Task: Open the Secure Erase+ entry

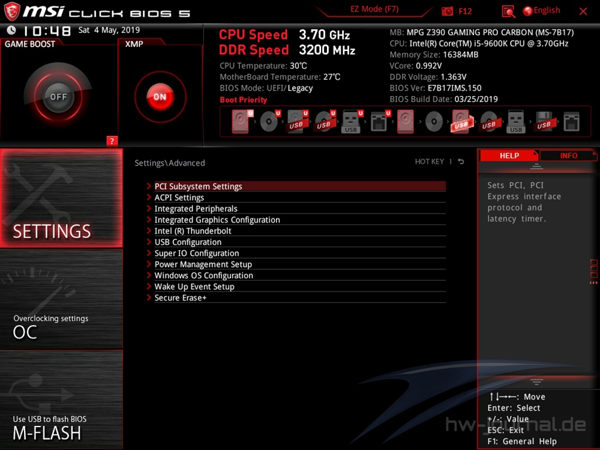Action: pos(300,298)
